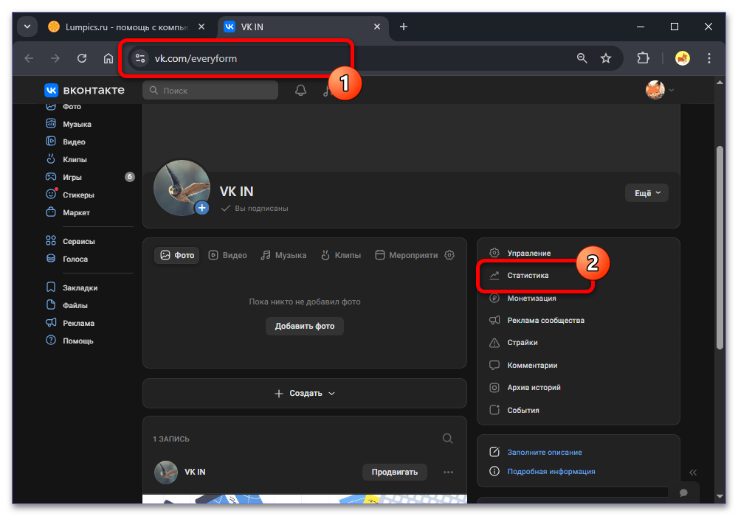This screenshot has height=516, width=738.
Task: Expand the Ещё dropdown button
Action: 646,193
